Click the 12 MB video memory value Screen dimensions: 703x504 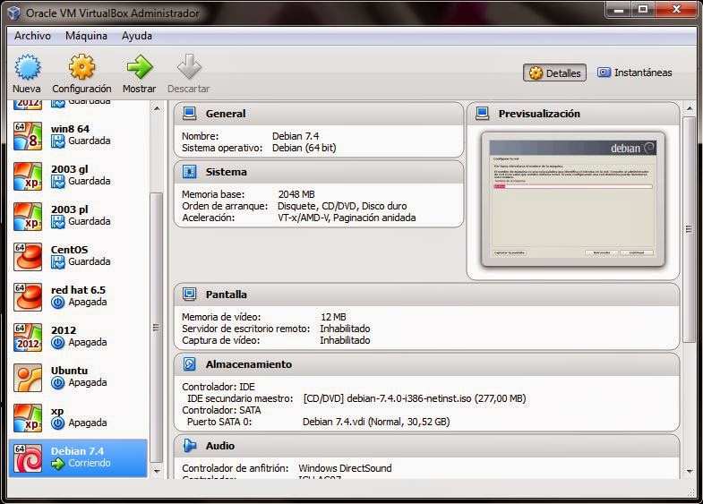tap(333, 317)
